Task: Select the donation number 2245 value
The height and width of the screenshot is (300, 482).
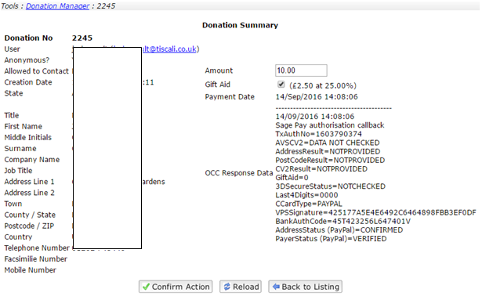Action: (82, 38)
